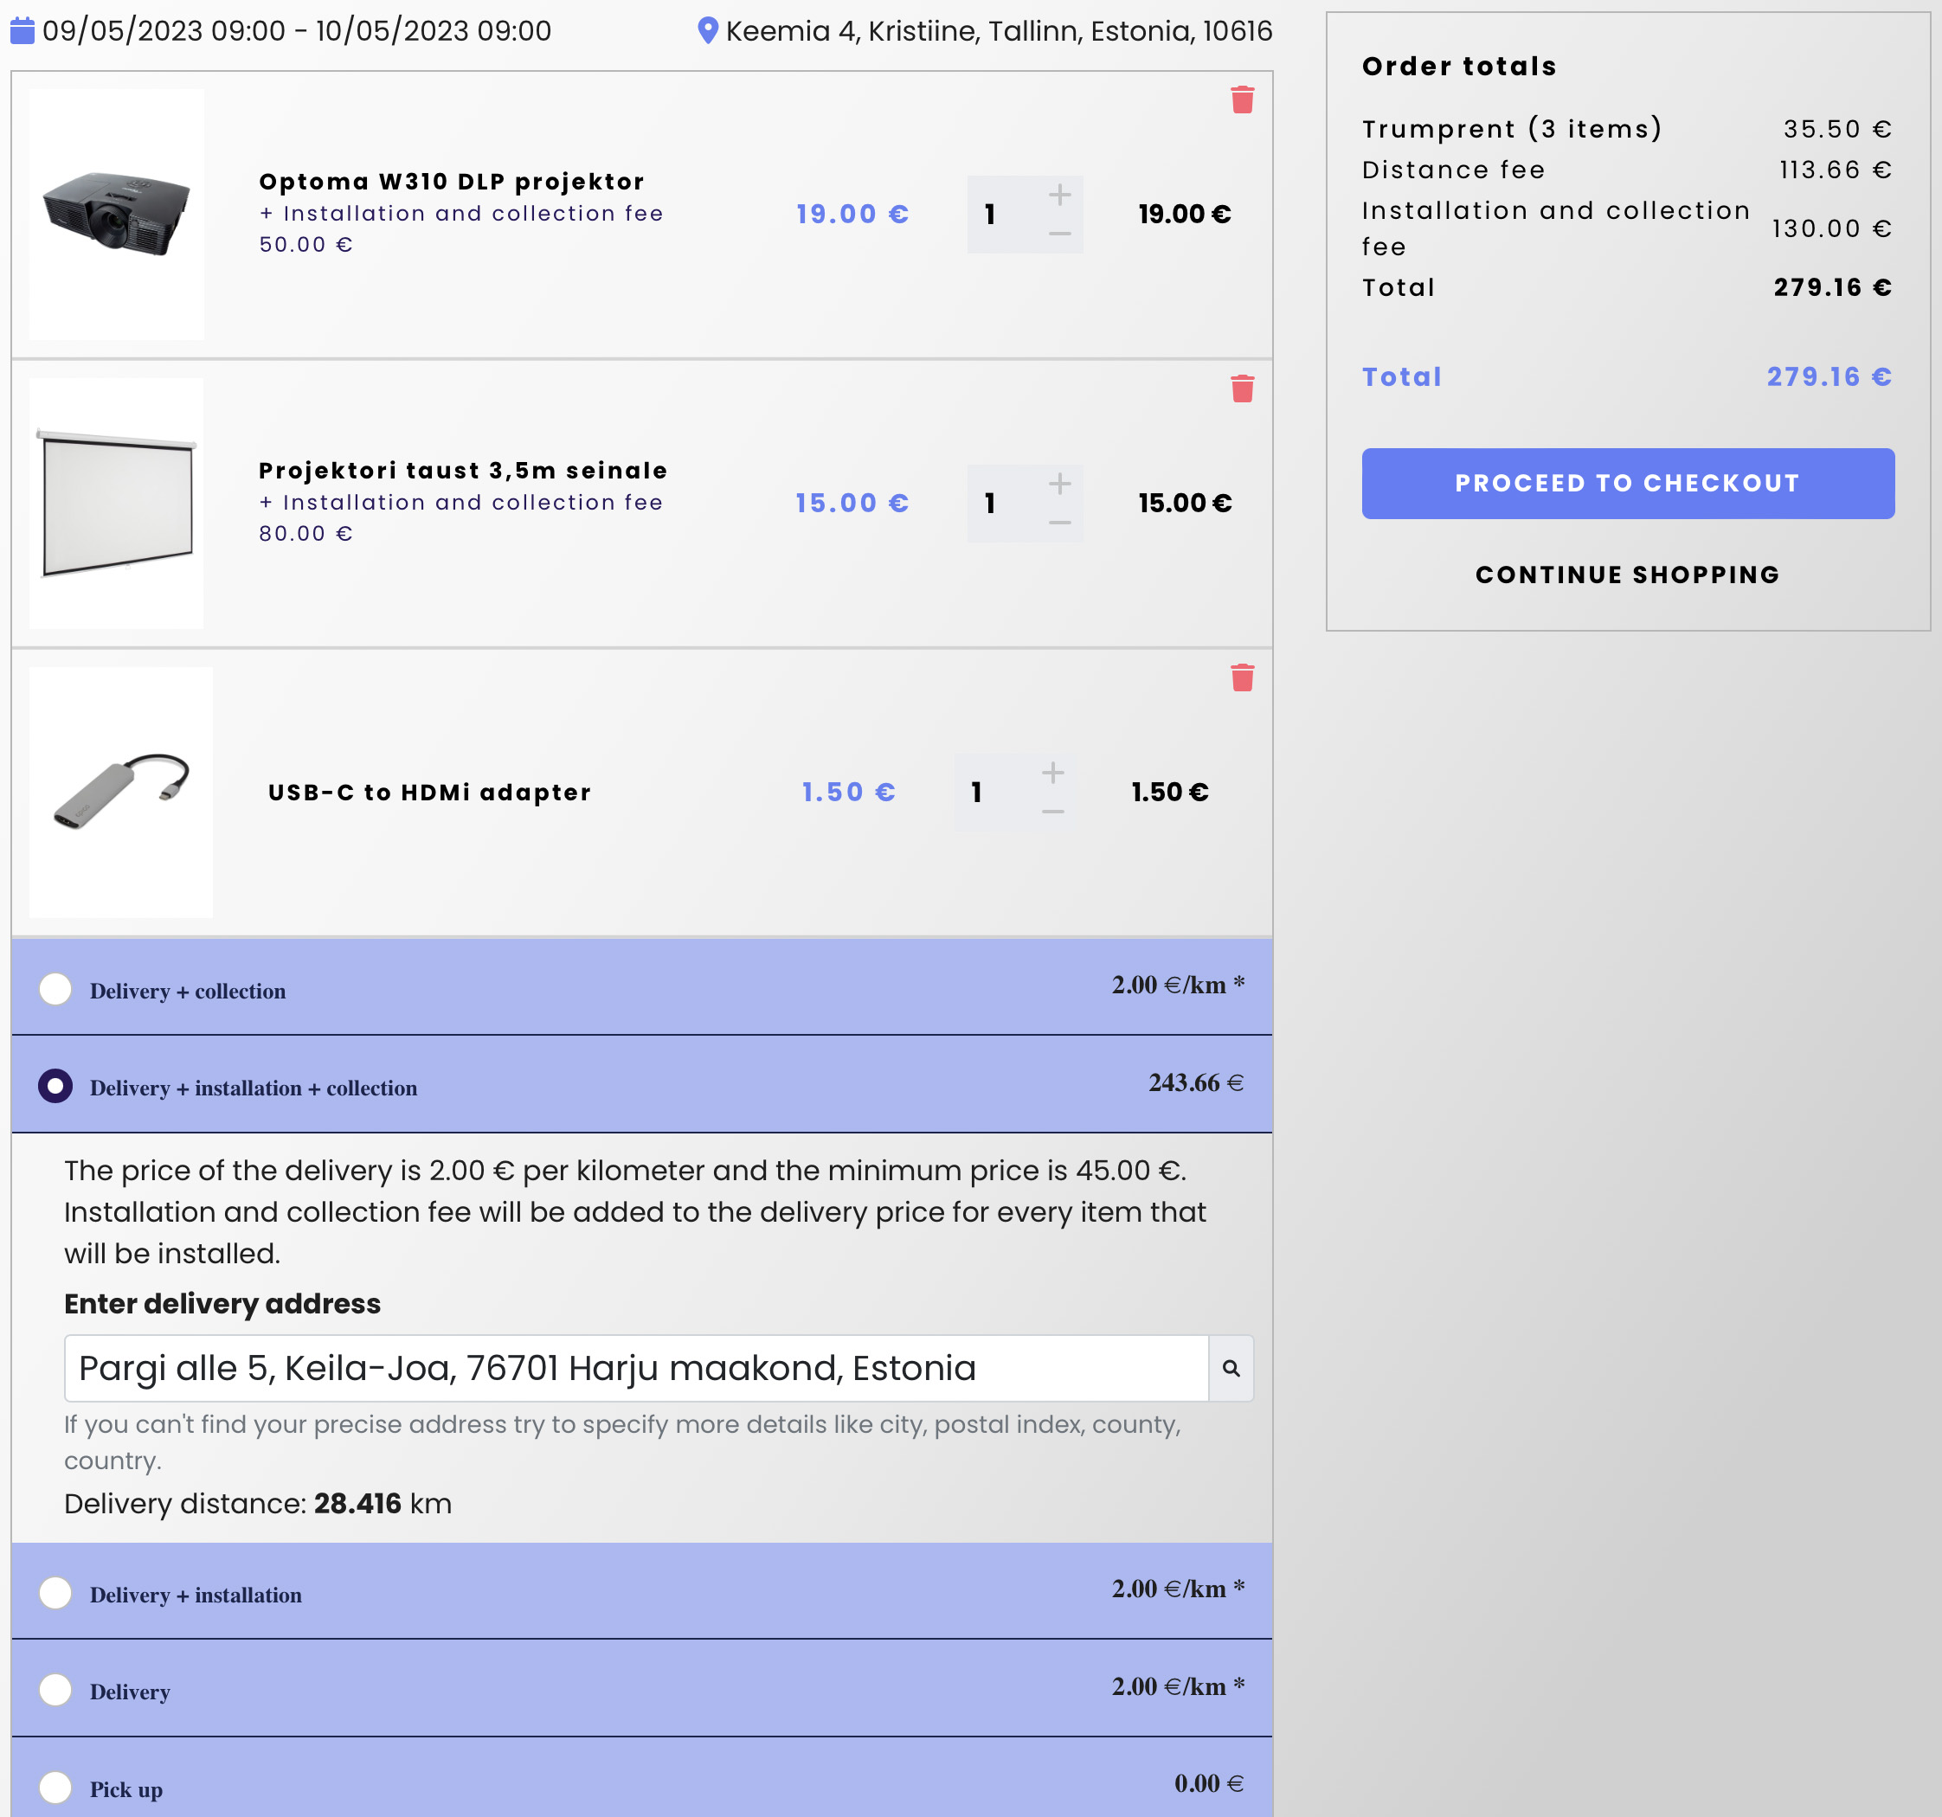Click the location pin icon near Keemia 4
The height and width of the screenshot is (1817, 1942).
pyautogui.click(x=707, y=31)
